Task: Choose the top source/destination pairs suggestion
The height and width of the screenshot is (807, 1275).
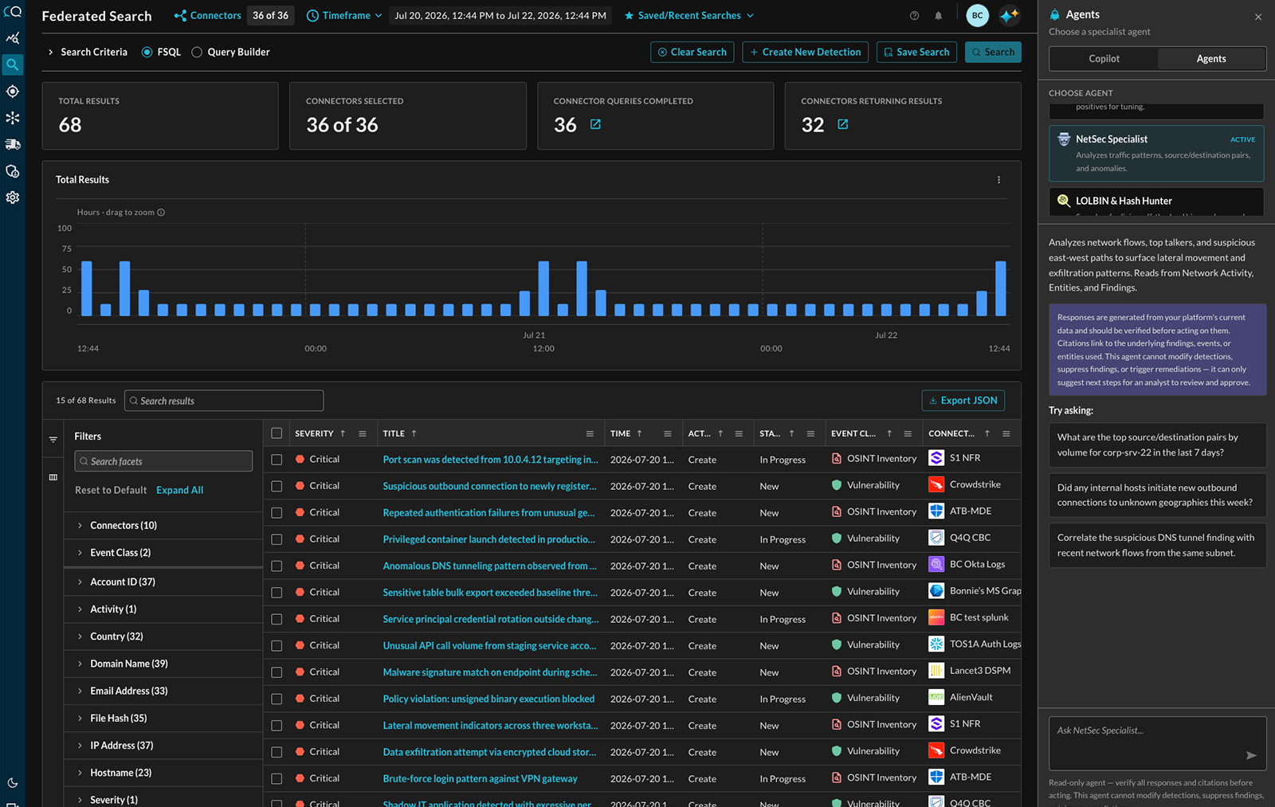Action: click(1157, 445)
